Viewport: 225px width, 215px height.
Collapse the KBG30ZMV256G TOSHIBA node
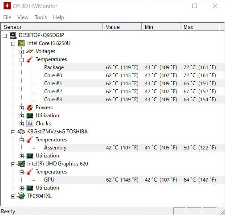click(13, 132)
